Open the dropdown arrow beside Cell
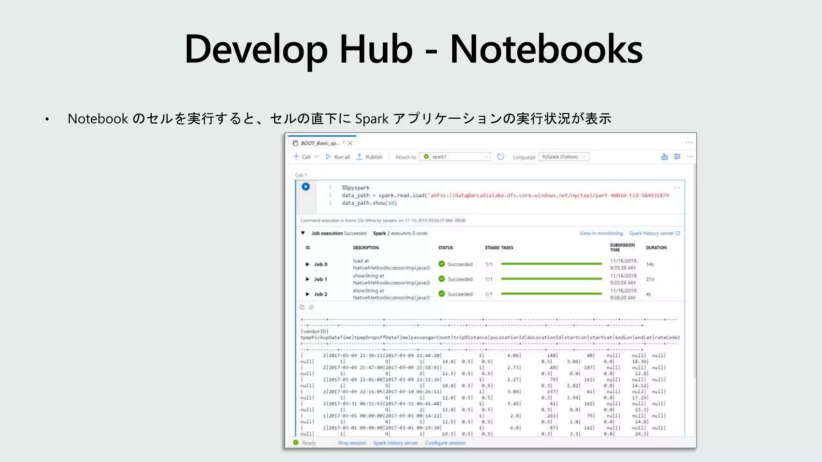The image size is (822, 462). pyautogui.click(x=316, y=156)
